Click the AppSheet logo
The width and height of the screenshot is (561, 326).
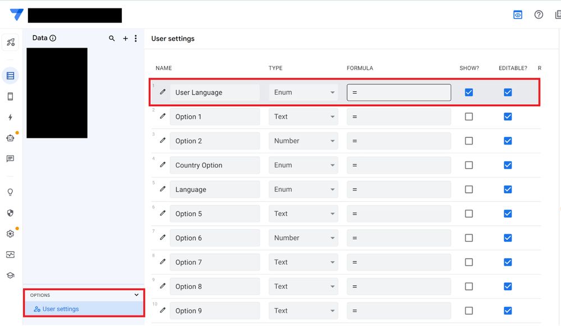[x=16, y=15]
